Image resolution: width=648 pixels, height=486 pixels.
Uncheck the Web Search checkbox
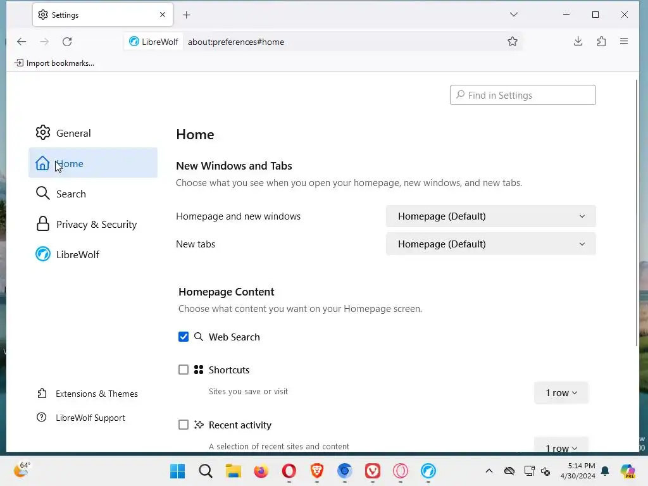coord(184,337)
